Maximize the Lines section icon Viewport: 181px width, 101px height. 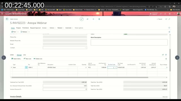pos(166,55)
